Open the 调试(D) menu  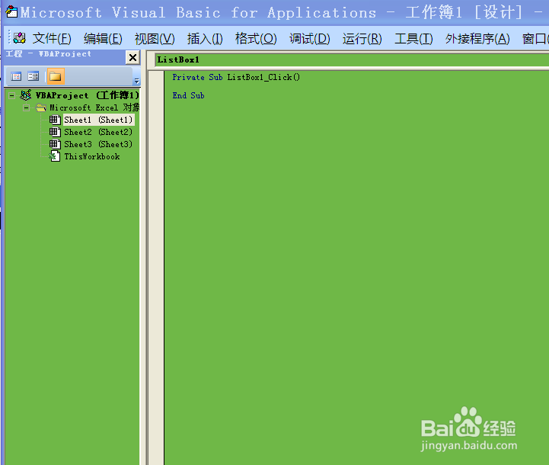coord(309,39)
